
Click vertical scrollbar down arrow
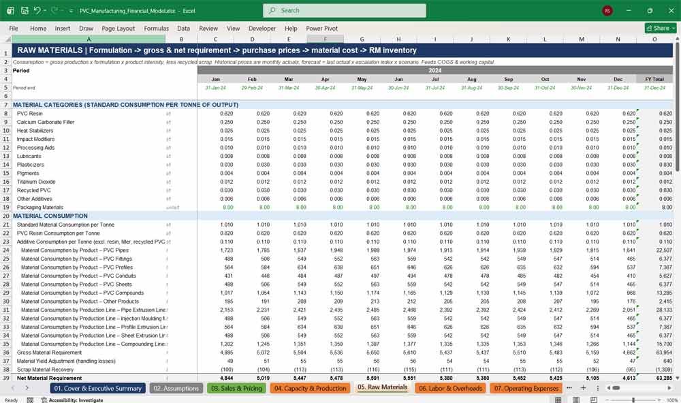click(677, 378)
